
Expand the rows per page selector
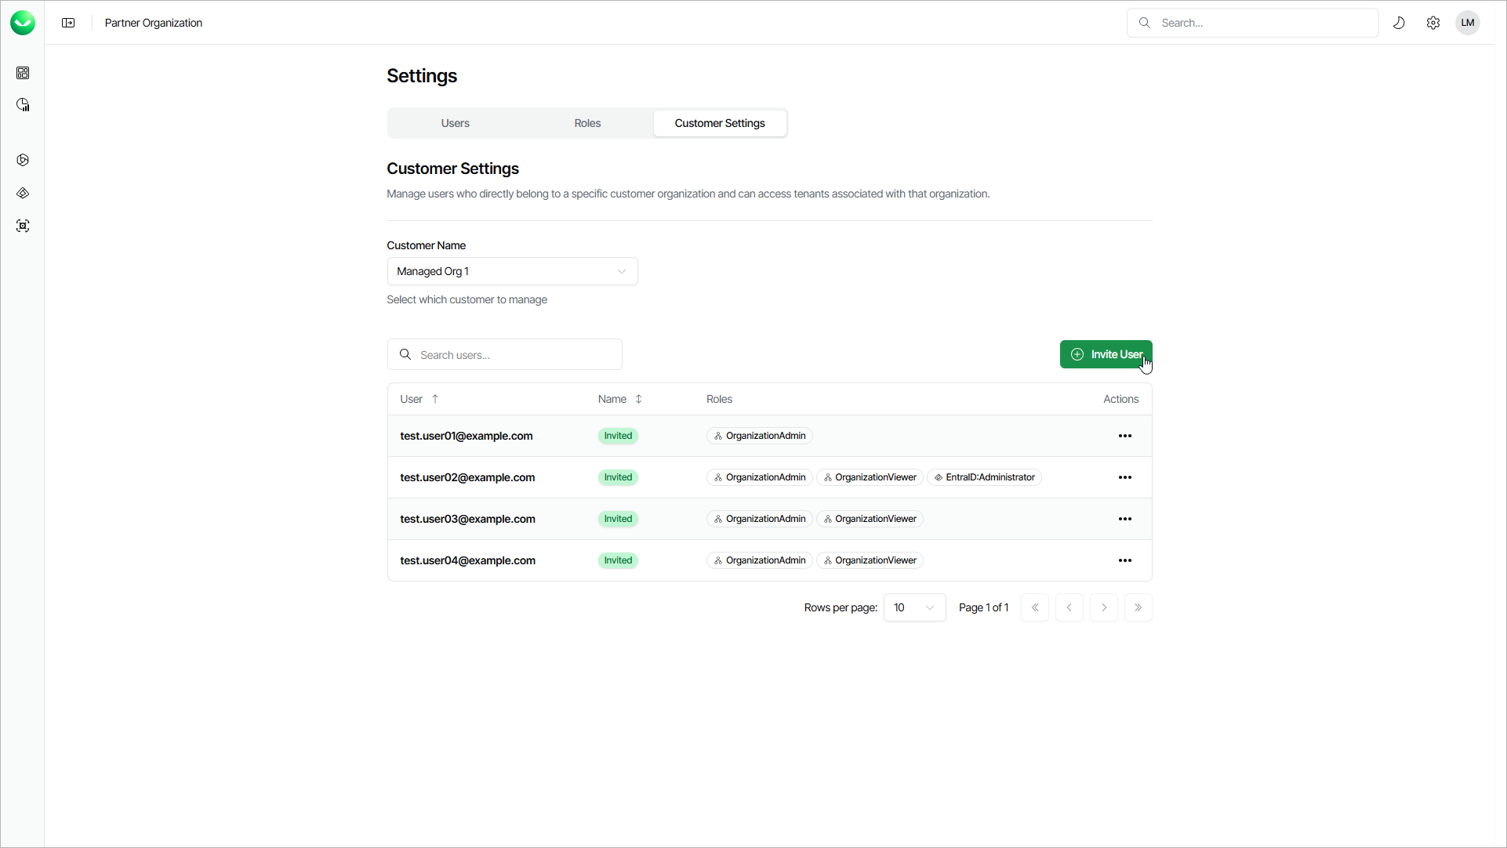914,607
